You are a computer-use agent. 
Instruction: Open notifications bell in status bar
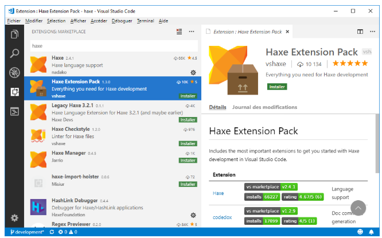[373, 232]
